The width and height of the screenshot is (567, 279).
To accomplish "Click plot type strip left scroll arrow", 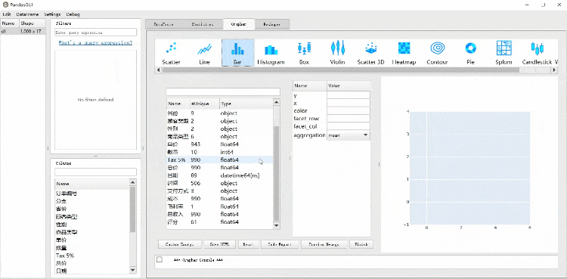I will click(158, 70).
